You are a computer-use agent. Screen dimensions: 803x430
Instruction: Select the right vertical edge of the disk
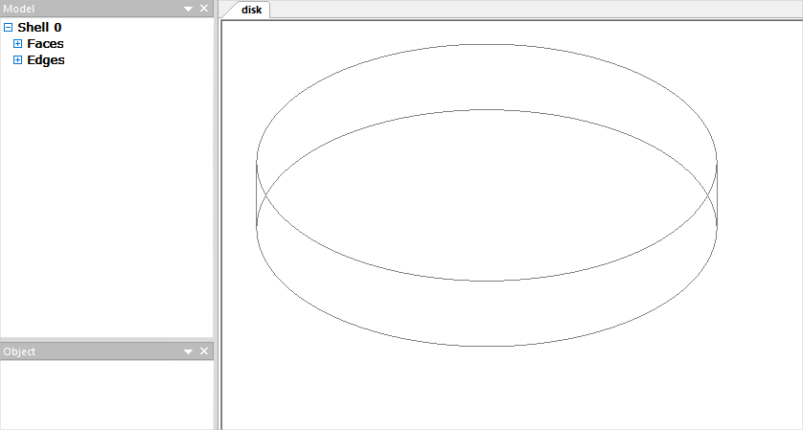(x=717, y=196)
